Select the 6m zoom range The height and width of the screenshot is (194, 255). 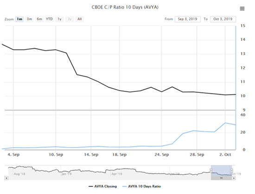pos(39,19)
